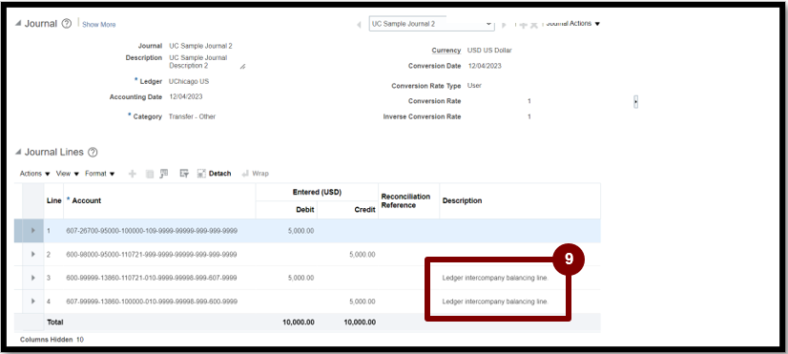The height and width of the screenshot is (354, 788).
Task: Click the delete line icon in toolbar
Action: 149,174
